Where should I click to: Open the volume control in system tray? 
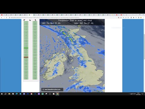[x=135, y=94]
